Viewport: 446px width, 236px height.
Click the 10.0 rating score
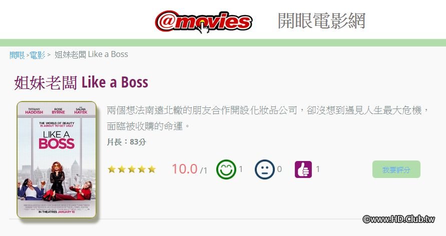[x=185, y=169]
